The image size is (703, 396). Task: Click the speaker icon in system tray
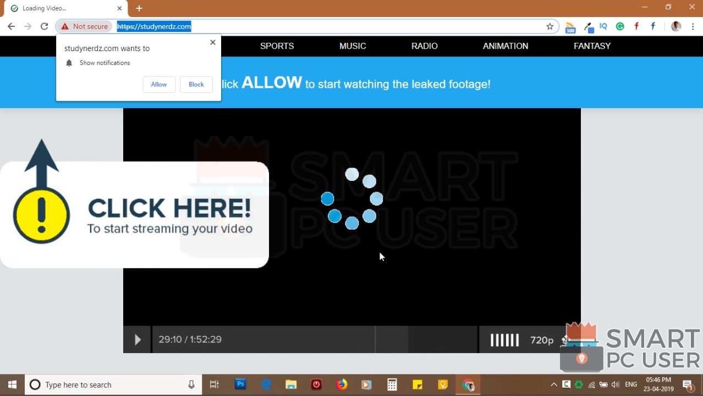tap(616, 384)
